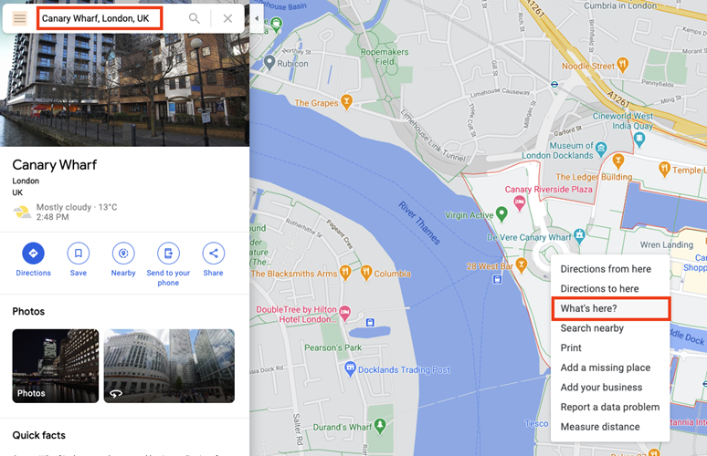Click The Blacksmiths Arms restaurant marker
Screen dimensions: 707x456
[x=345, y=272]
